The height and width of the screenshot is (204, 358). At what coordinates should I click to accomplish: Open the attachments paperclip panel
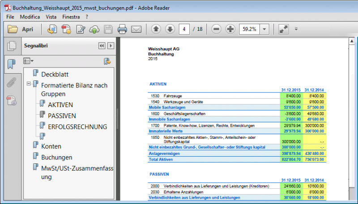[11, 83]
